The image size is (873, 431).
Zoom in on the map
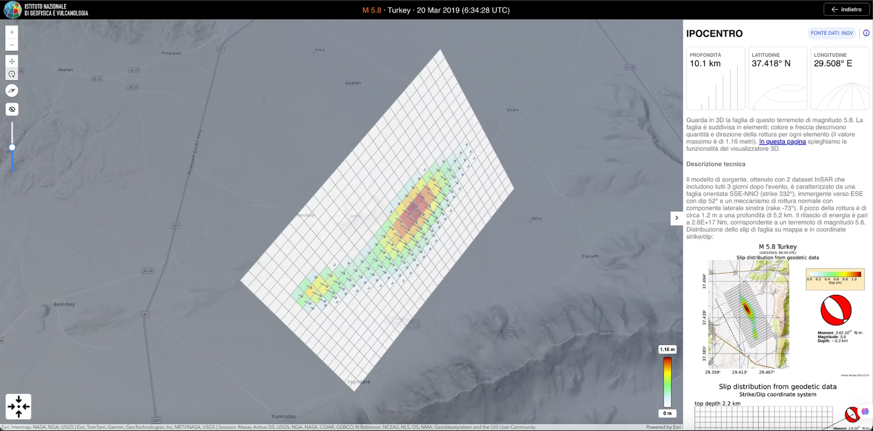click(x=12, y=32)
